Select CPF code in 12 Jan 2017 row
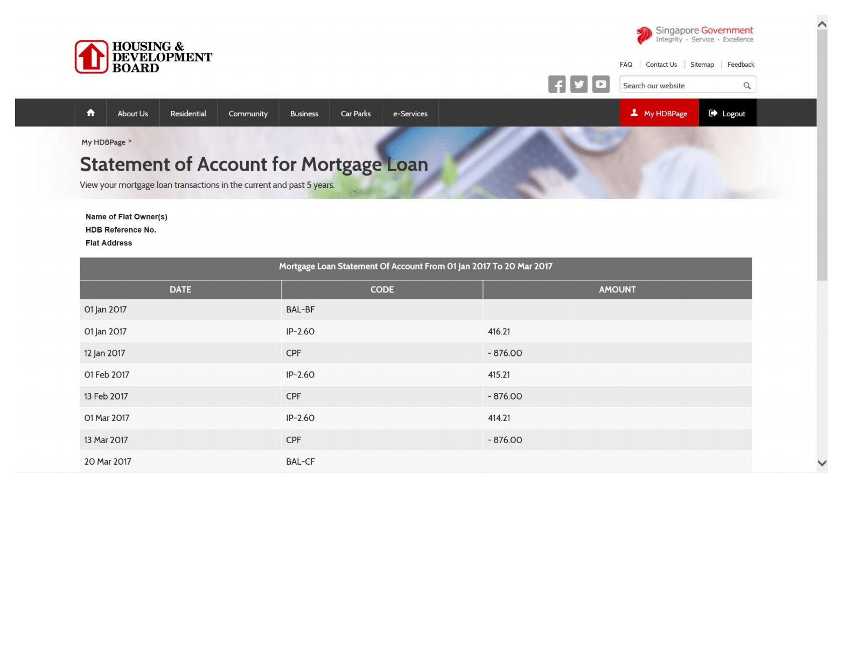The width and height of the screenshot is (853, 659). (382, 353)
